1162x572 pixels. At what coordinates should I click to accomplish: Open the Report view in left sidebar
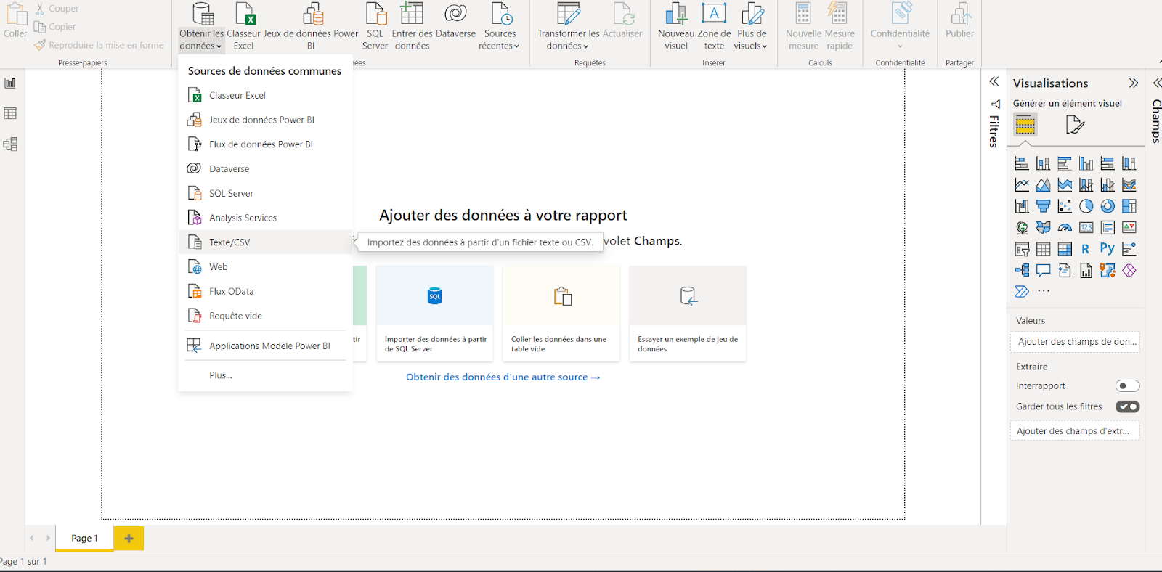point(10,83)
